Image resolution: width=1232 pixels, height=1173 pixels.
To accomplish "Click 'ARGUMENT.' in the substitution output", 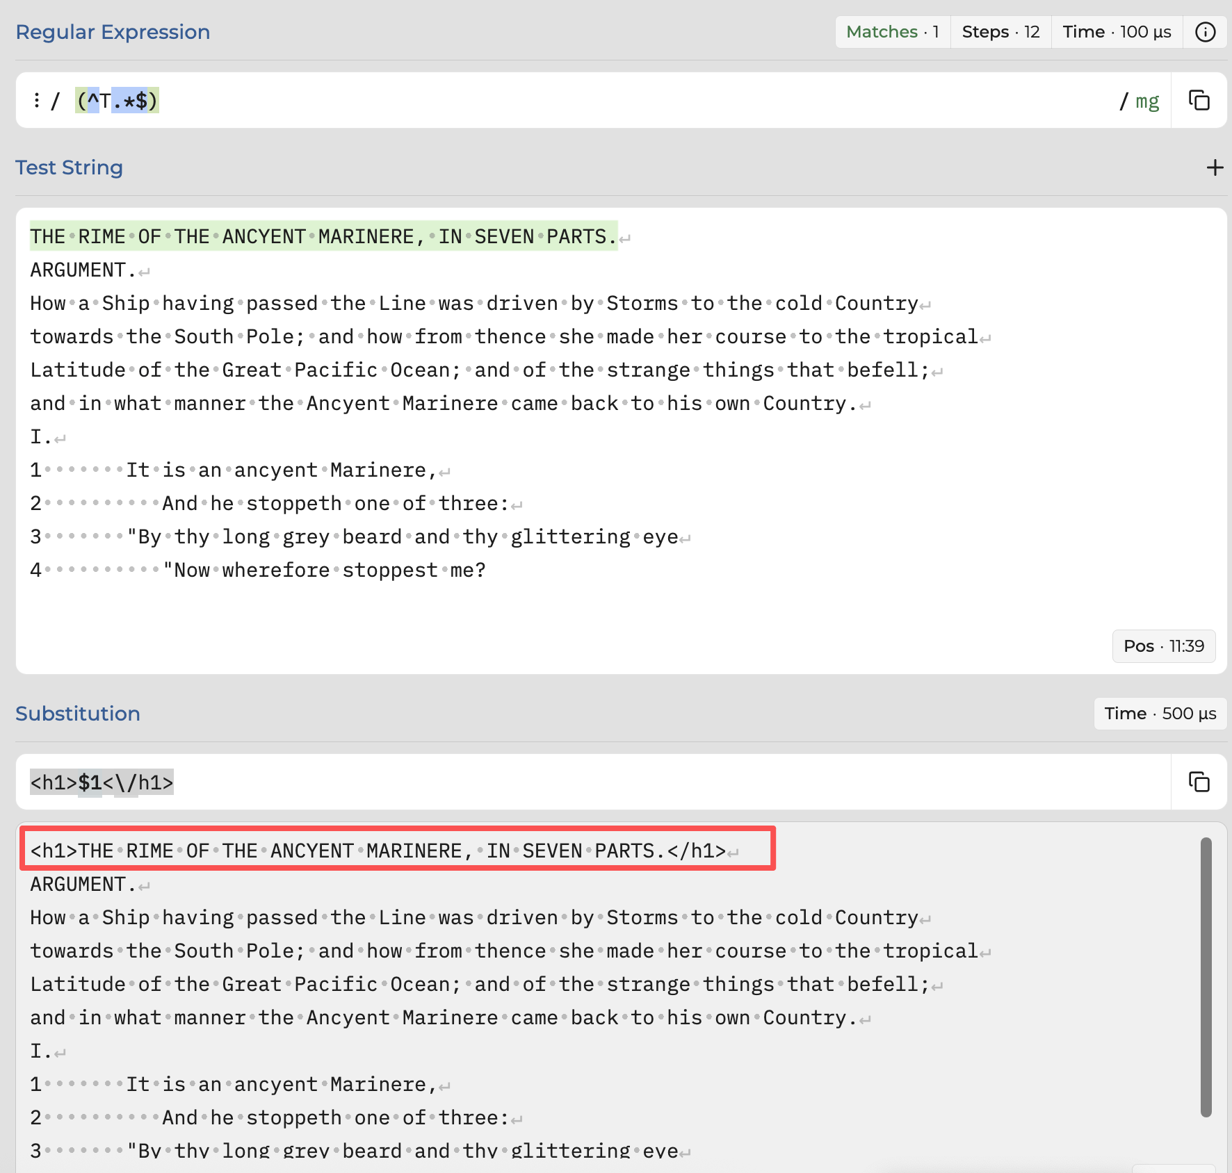I will 83,885.
